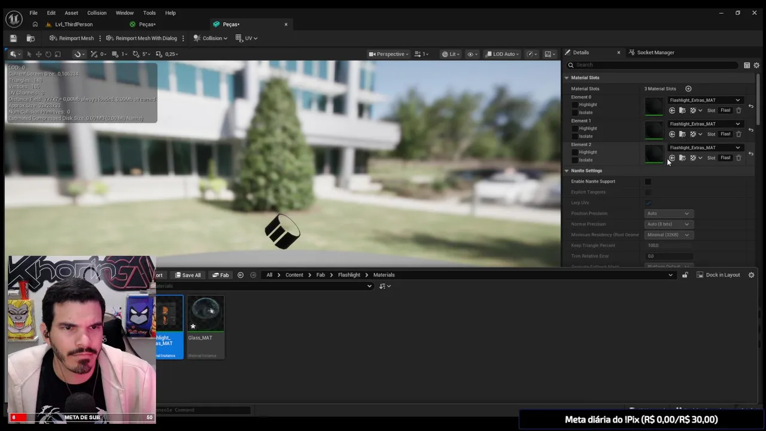Screen dimensions: 766x431
Task: Open the Window menu
Action: tap(124, 13)
